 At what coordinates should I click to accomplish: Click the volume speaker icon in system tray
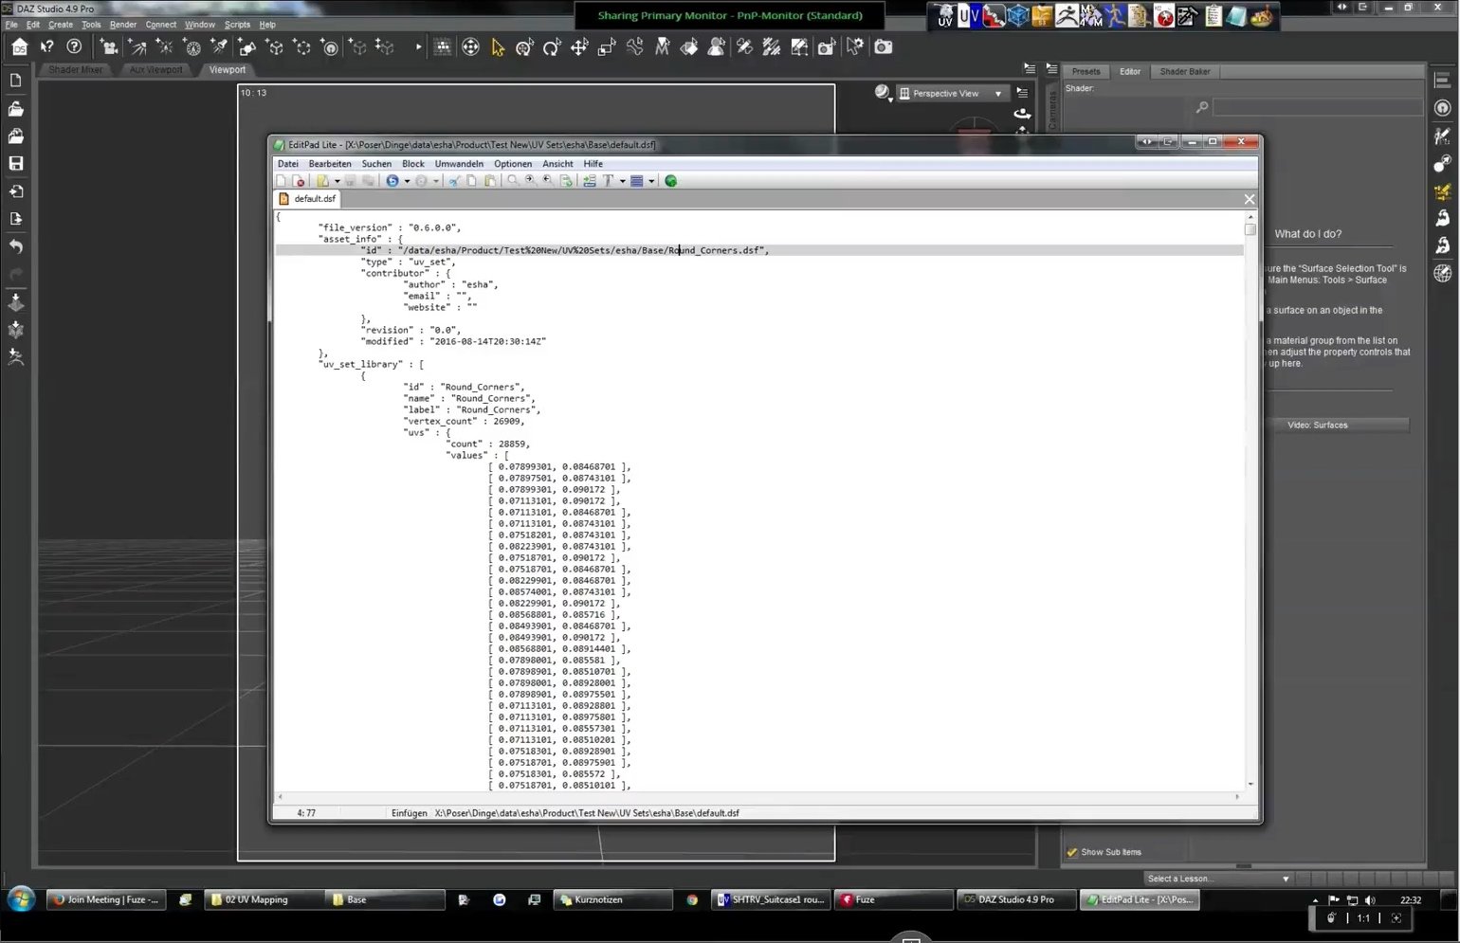click(x=1370, y=899)
